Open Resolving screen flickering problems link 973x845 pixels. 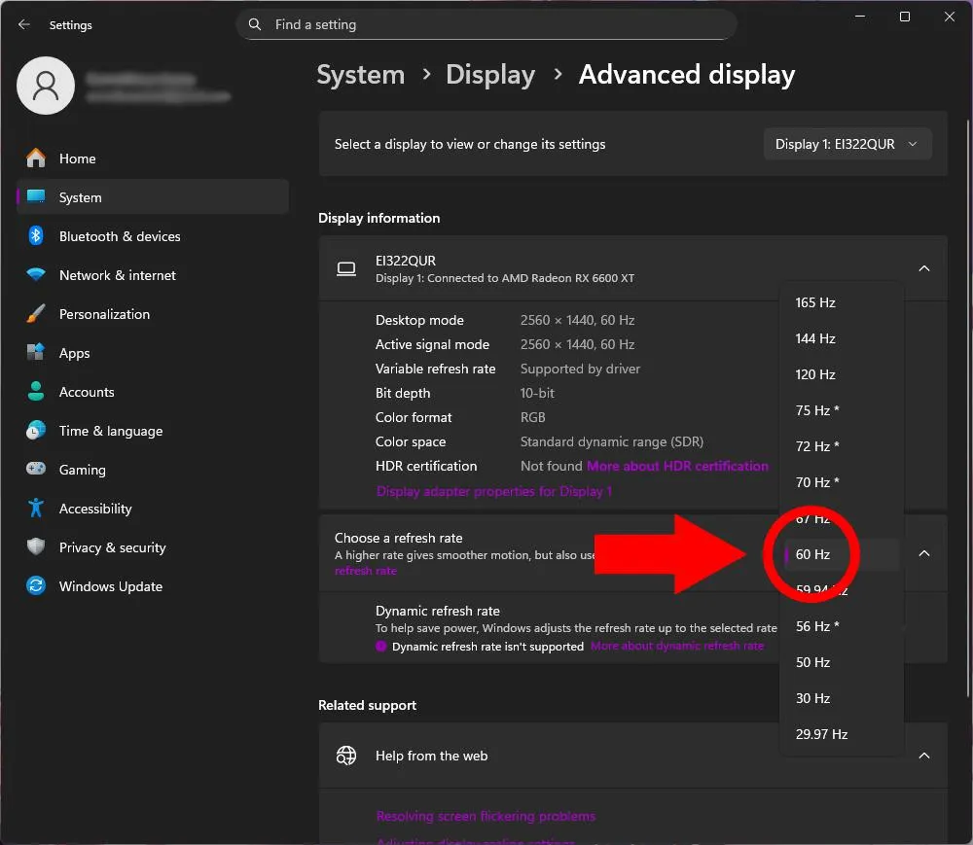tap(486, 817)
